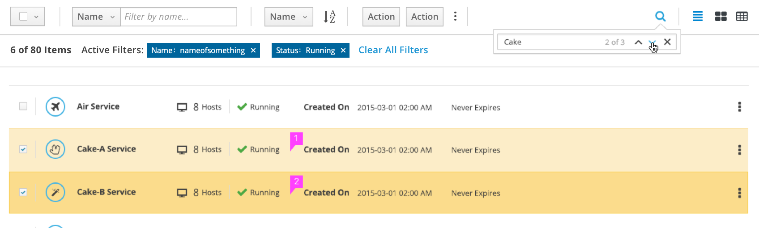Viewport: 759px width, 228px height.
Task: Open kebab menu for Cake-B Service row
Action: click(x=739, y=193)
